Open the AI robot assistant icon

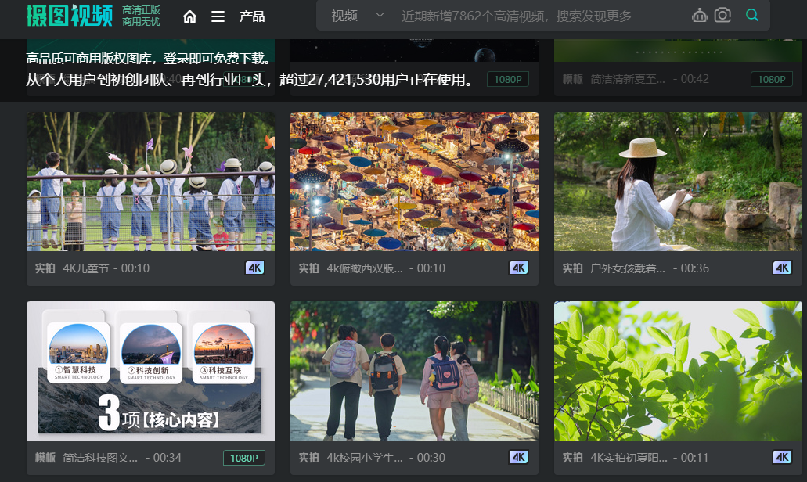click(x=700, y=16)
